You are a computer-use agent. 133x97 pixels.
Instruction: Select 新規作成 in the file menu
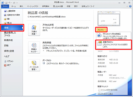(x=9, y=40)
